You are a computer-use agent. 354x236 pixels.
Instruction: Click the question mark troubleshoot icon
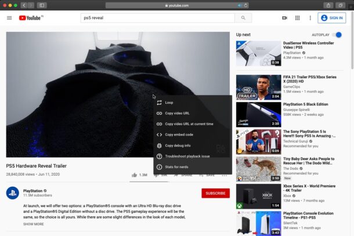159,156
